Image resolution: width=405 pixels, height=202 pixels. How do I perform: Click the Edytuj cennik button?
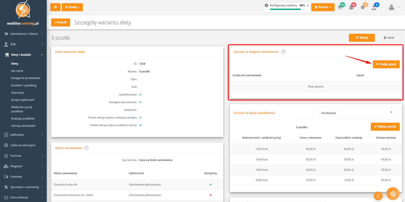[x=385, y=127]
